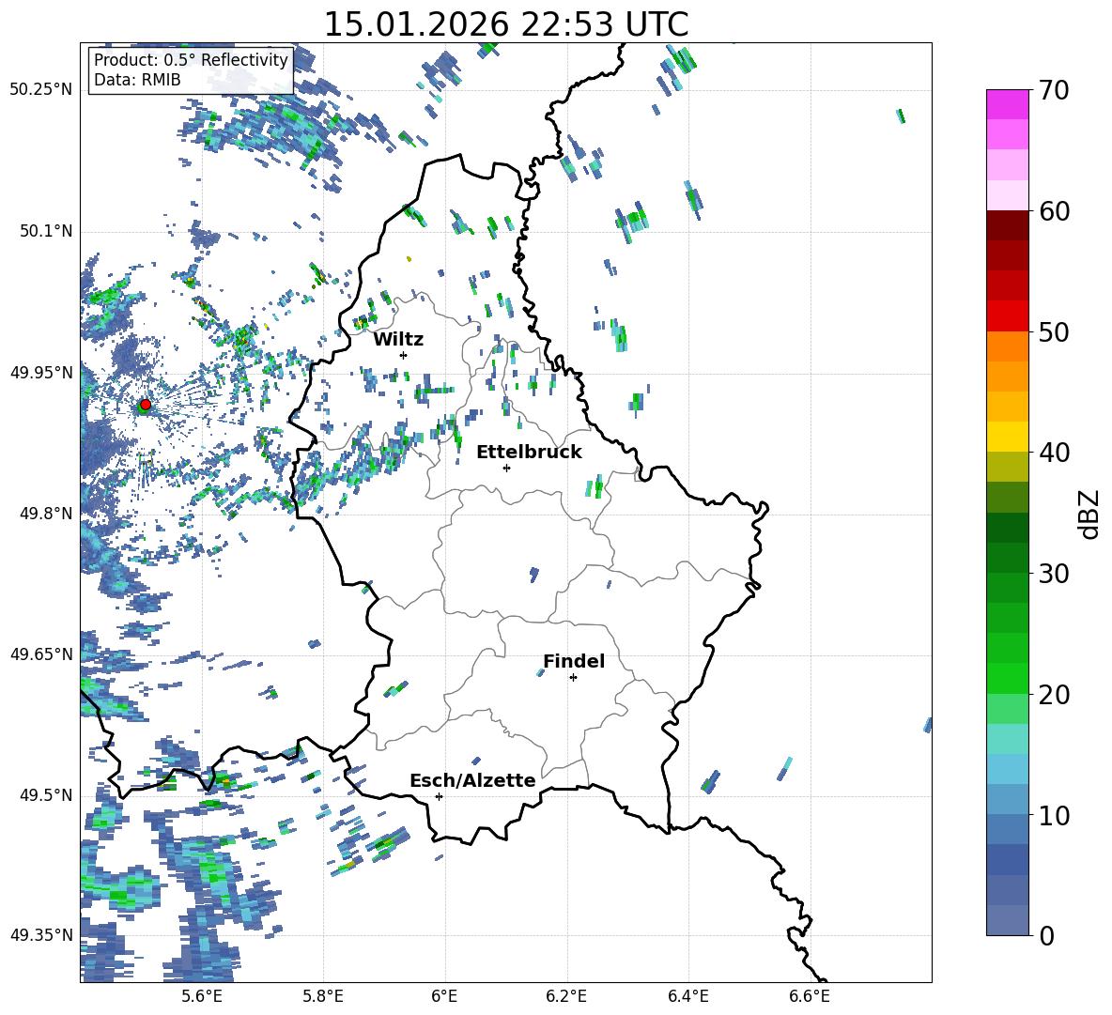Click the title timestamp 15.01.2026 22:53 UTC

coord(506,24)
